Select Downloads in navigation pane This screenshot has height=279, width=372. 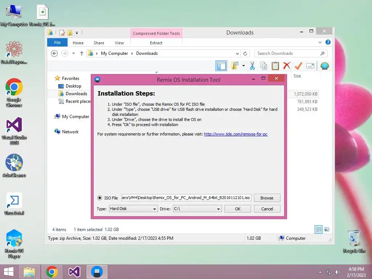tap(76, 93)
